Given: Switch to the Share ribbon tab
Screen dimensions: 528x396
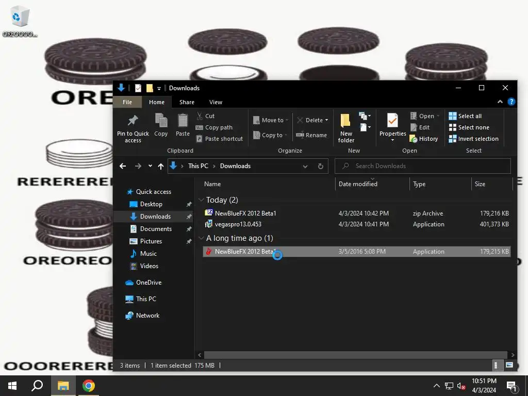Looking at the screenshot, I should [187, 102].
